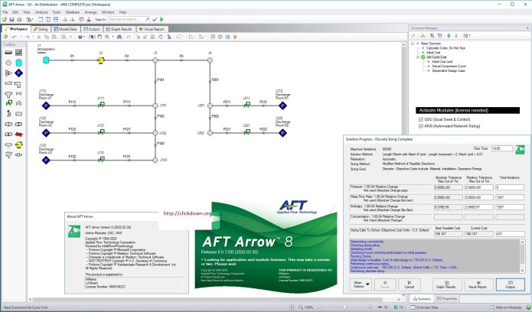Click the binoculars find icon on Workspace toolbar
The height and width of the screenshot is (312, 532).
[x=119, y=37]
